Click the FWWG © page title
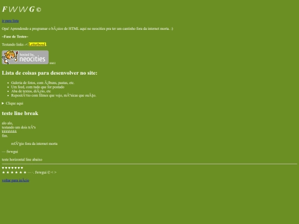 tap(22, 9)
